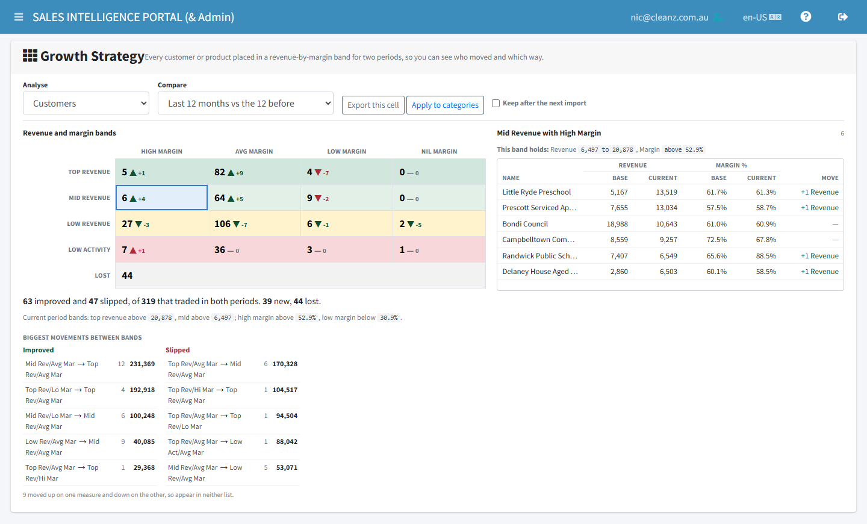Screen dimensions: 867x524
Task: Click the improved movement worth 231,369
Action: coord(90,369)
